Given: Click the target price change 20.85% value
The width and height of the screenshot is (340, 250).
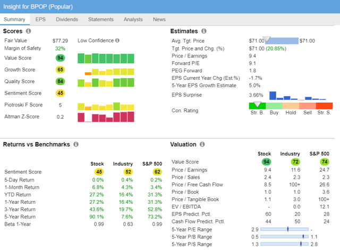Looking at the screenshot, I should 276,48.
